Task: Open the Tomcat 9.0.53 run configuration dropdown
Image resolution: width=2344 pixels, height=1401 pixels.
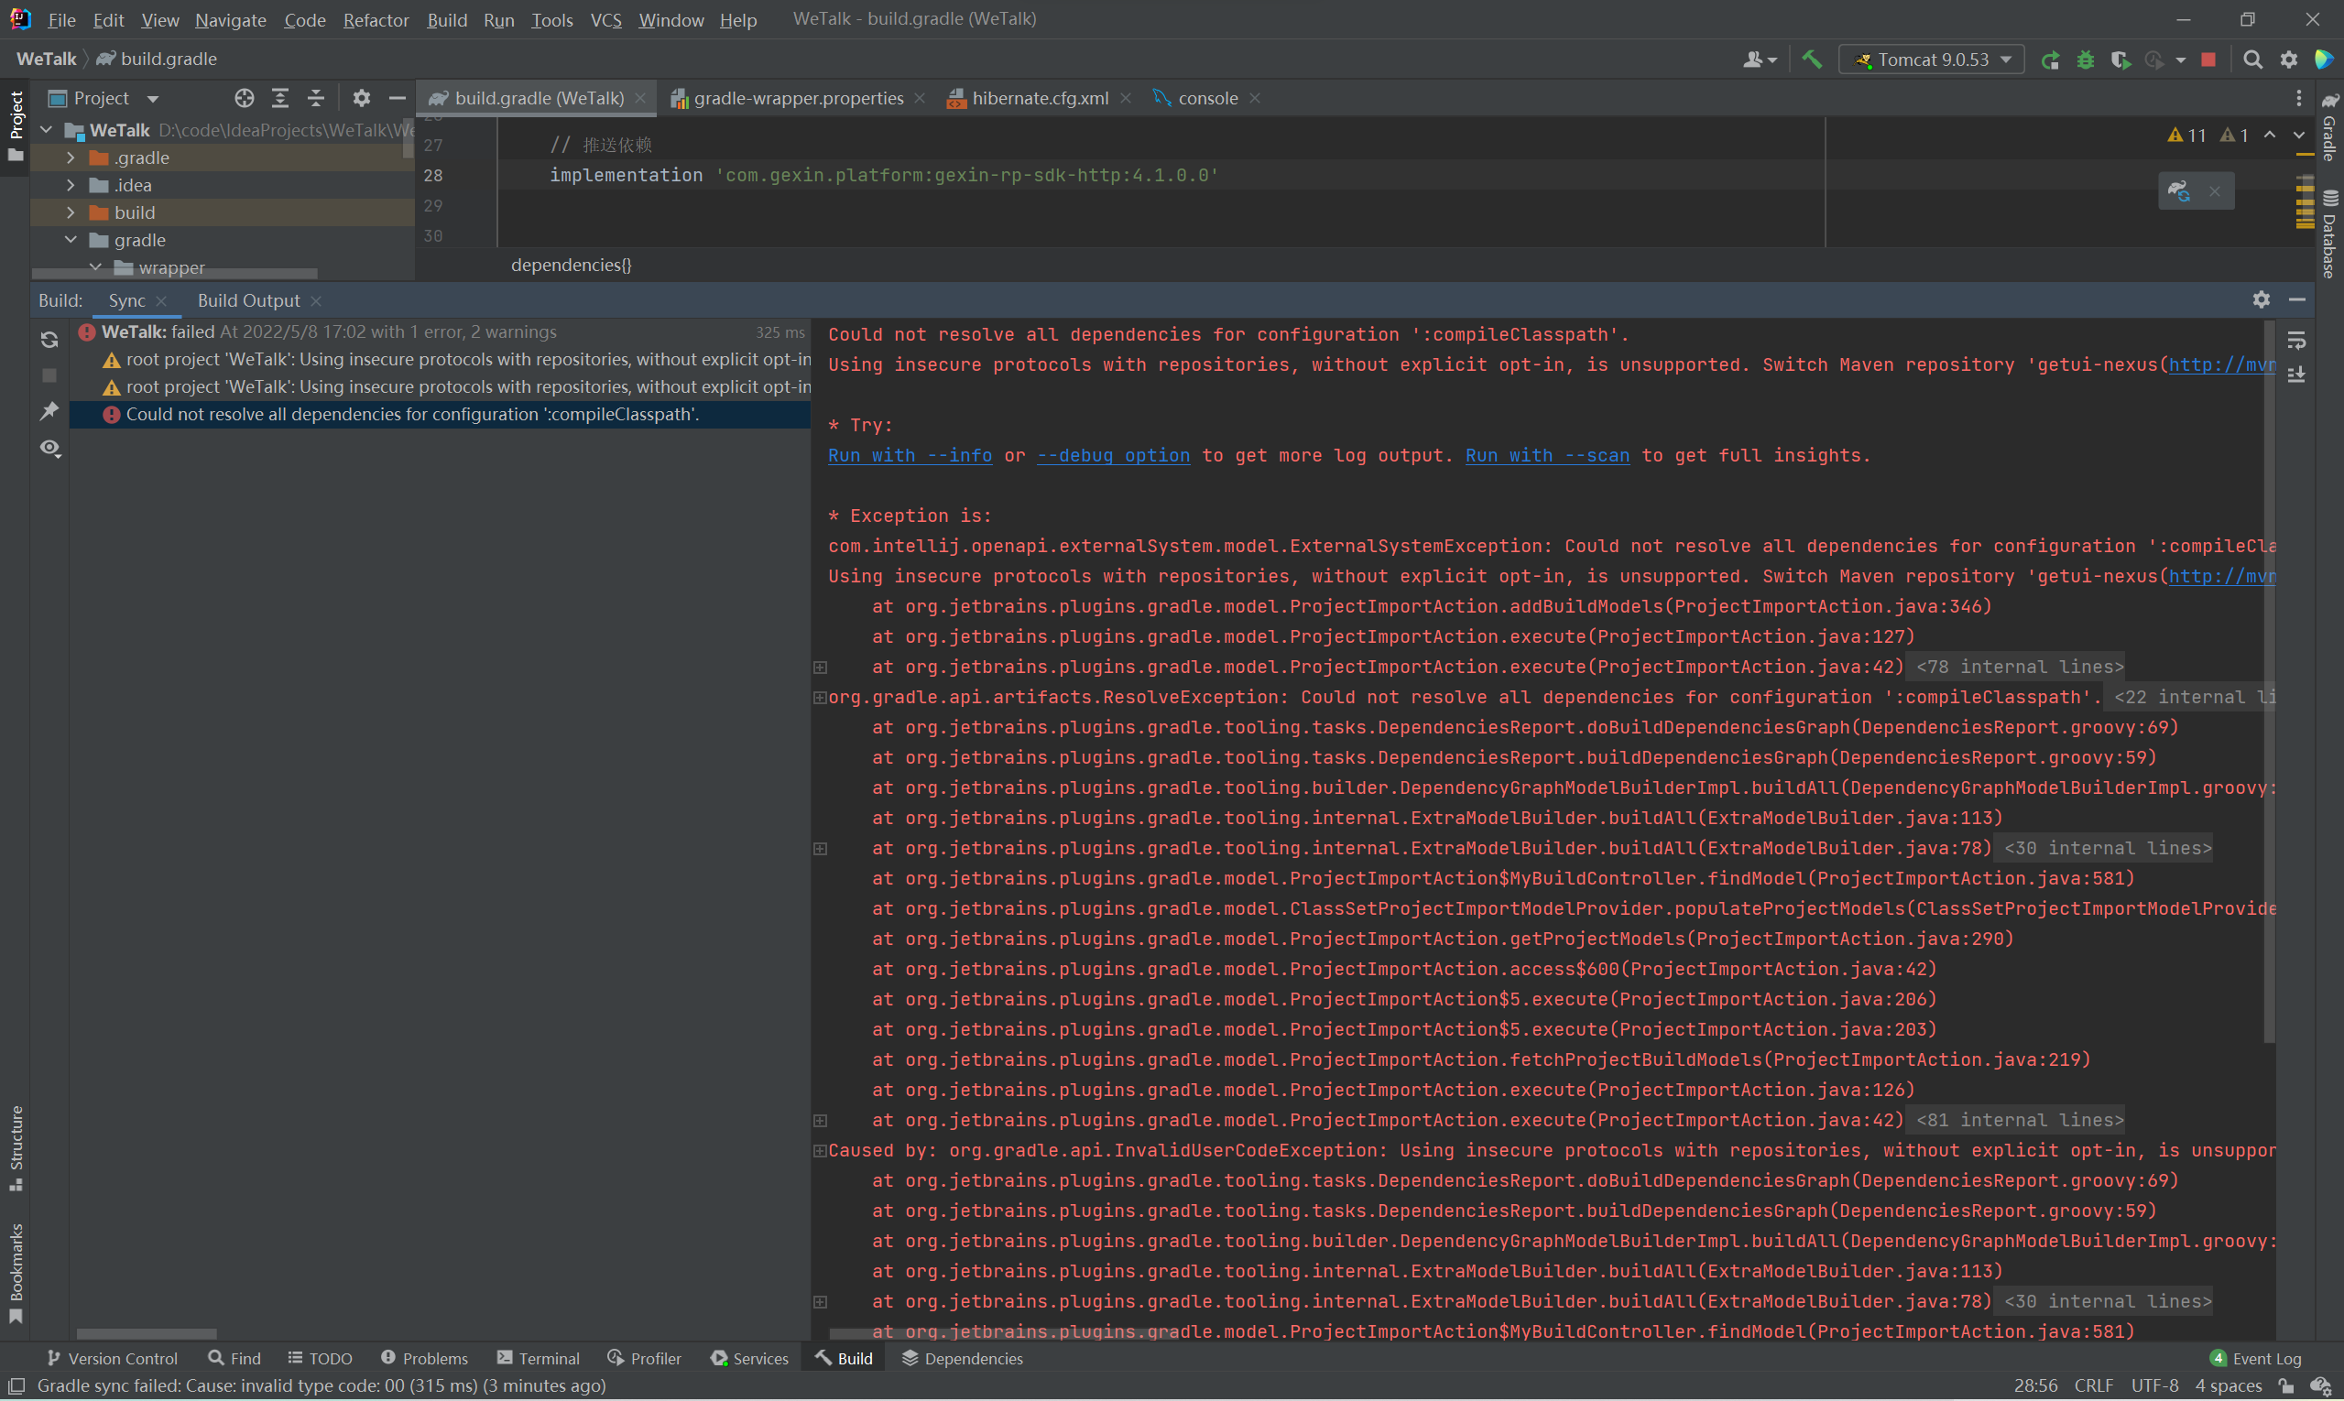Action: [x=1931, y=60]
